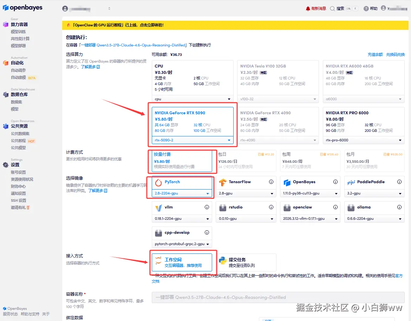
Task: Go to 模型训练 in sidebar
Action: (x=18, y=32)
